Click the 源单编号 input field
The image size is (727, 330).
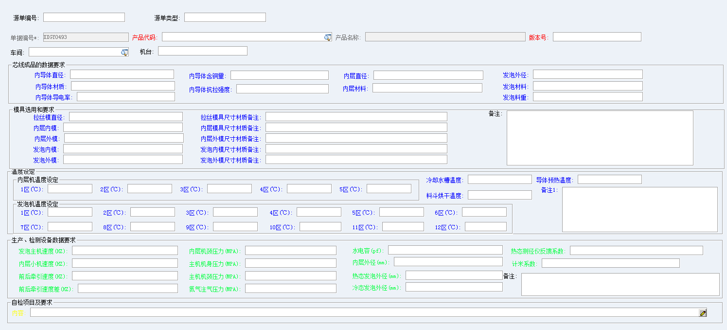click(x=84, y=18)
